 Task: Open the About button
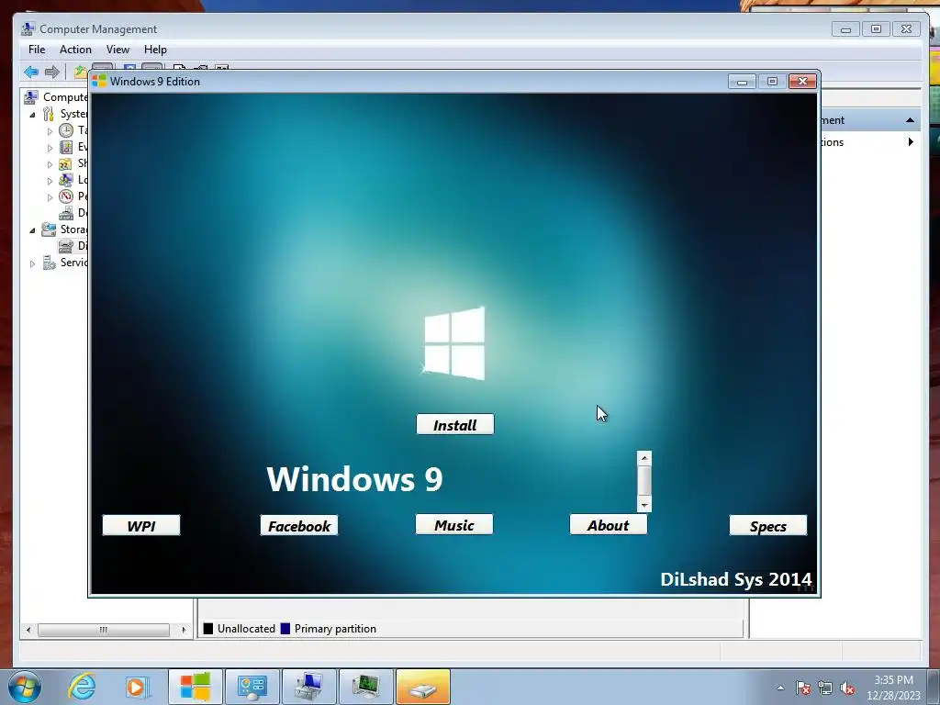pos(608,524)
